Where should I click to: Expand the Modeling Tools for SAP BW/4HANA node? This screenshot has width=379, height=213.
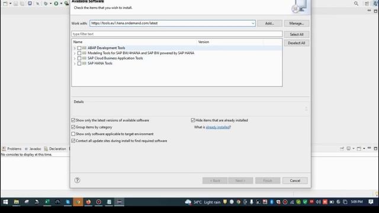75,53
